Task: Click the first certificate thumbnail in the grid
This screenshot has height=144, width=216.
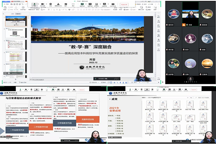Action: click(149, 105)
